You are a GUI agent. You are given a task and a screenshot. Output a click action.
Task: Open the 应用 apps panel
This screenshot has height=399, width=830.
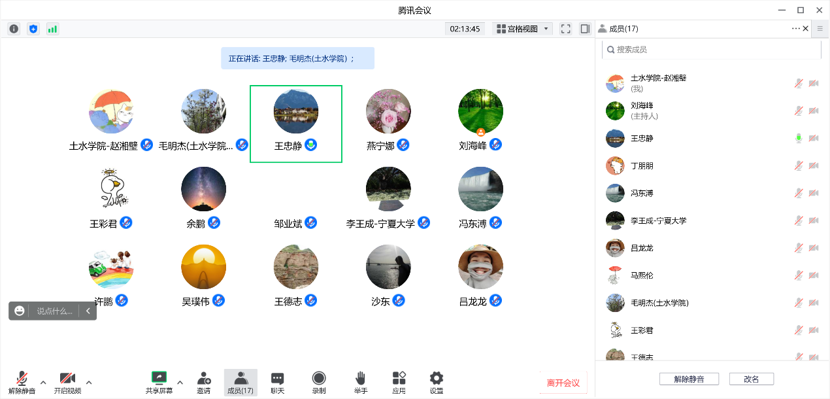pos(399,383)
